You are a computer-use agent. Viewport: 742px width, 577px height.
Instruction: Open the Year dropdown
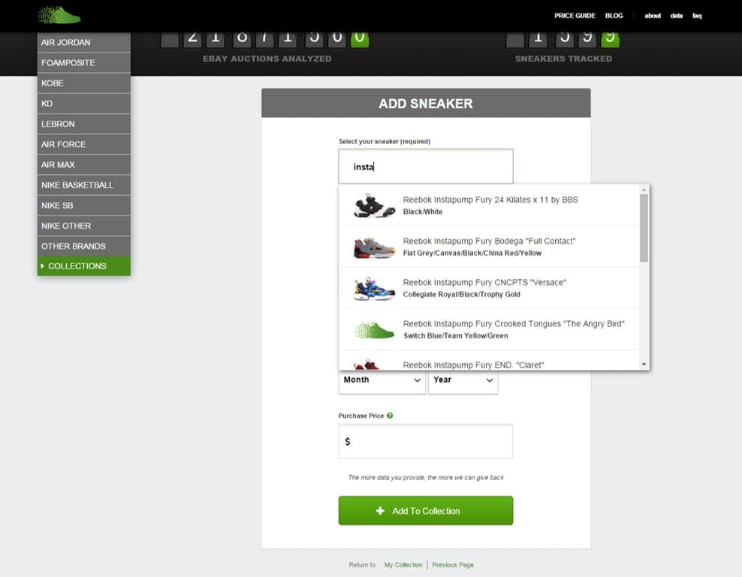pos(463,380)
